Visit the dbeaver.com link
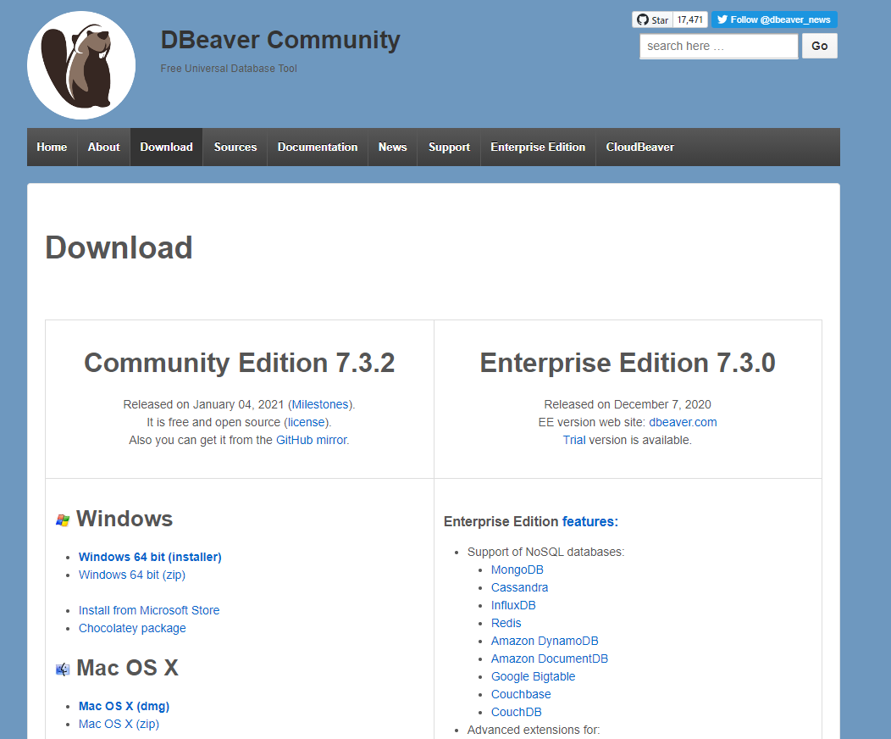891x739 pixels. click(683, 422)
